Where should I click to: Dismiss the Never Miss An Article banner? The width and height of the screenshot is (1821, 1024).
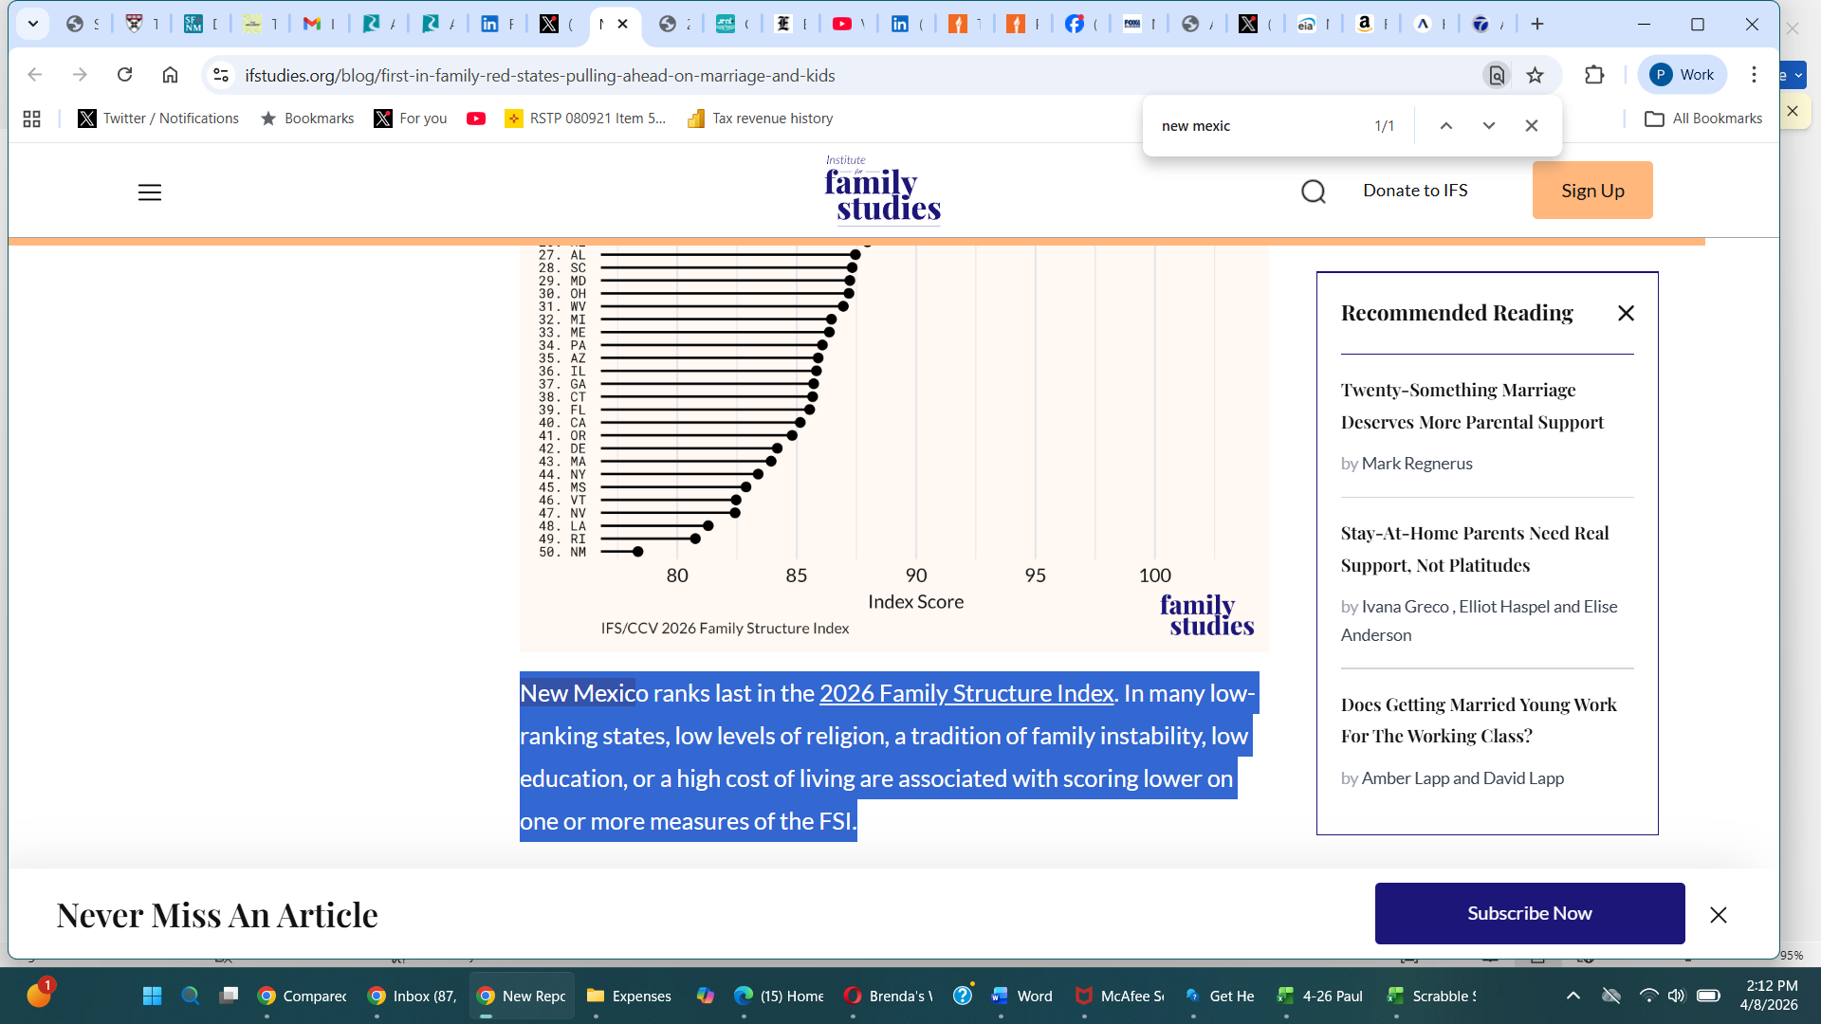(x=1718, y=915)
